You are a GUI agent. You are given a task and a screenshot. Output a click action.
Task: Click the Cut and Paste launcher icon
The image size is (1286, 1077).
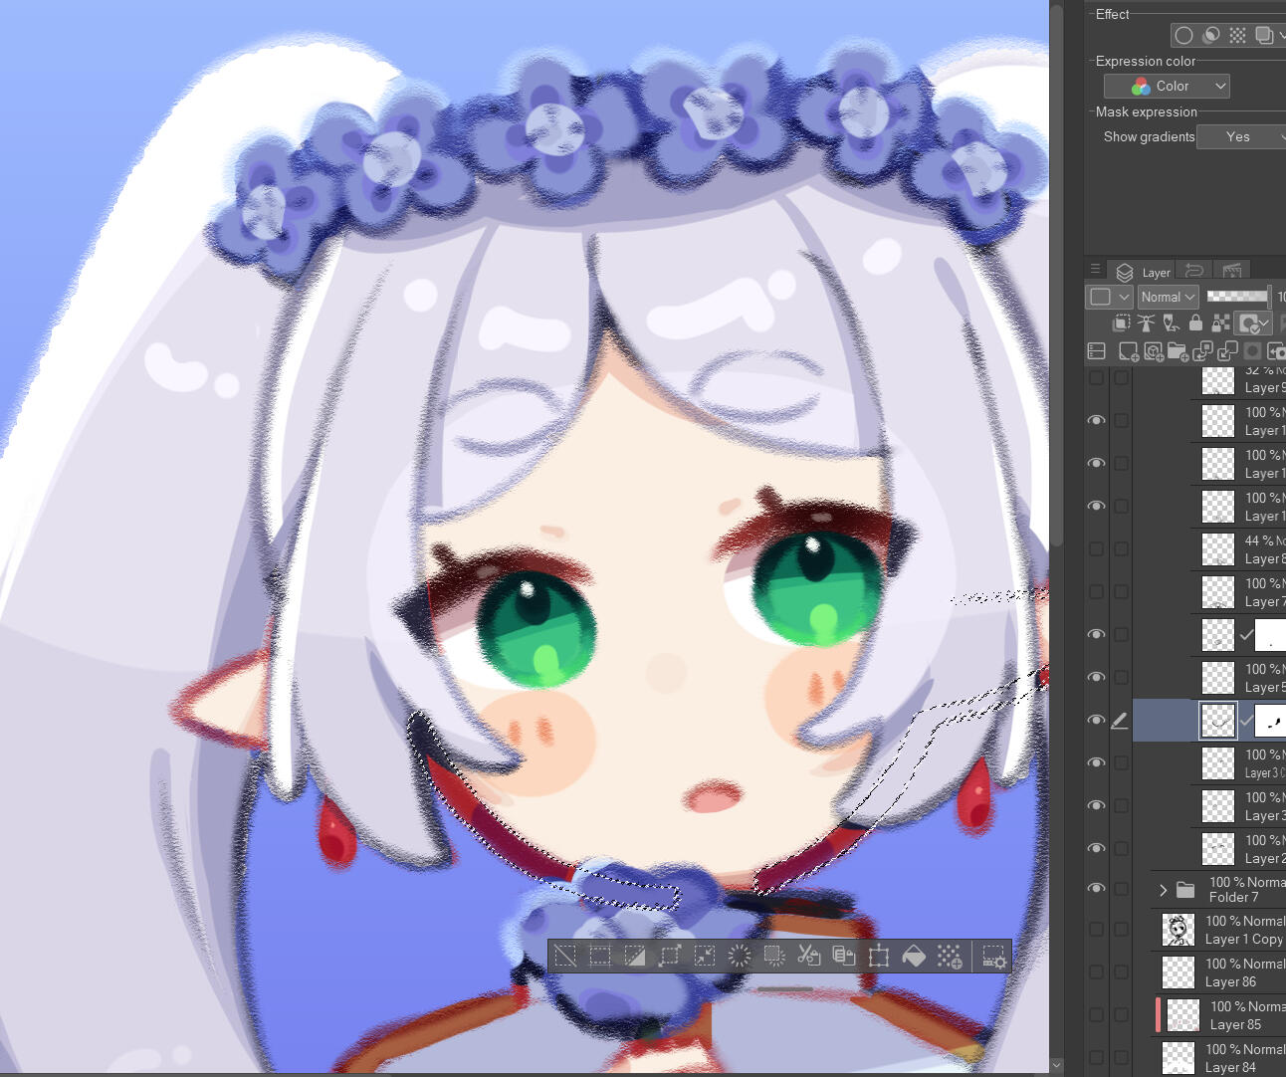point(808,957)
